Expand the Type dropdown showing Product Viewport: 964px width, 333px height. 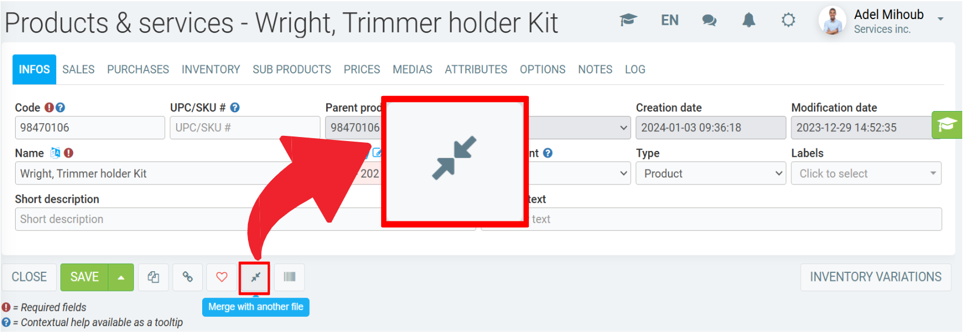pyautogui.click(x=710, y=173)
